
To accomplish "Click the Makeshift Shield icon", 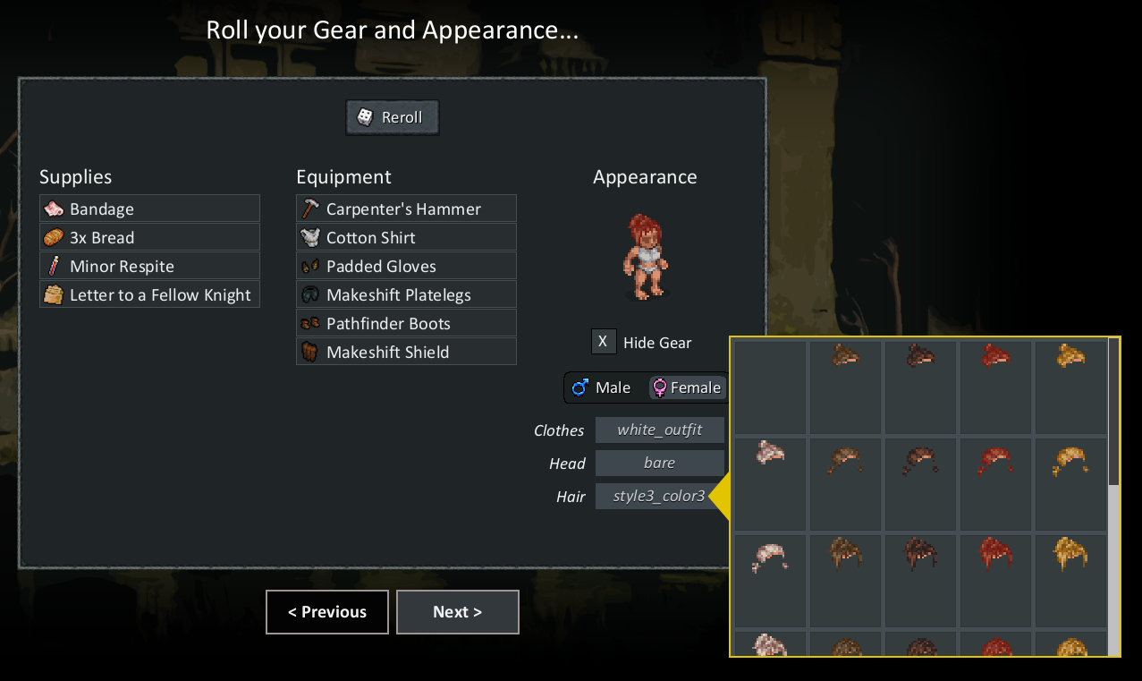I will (x=310, y=352).
